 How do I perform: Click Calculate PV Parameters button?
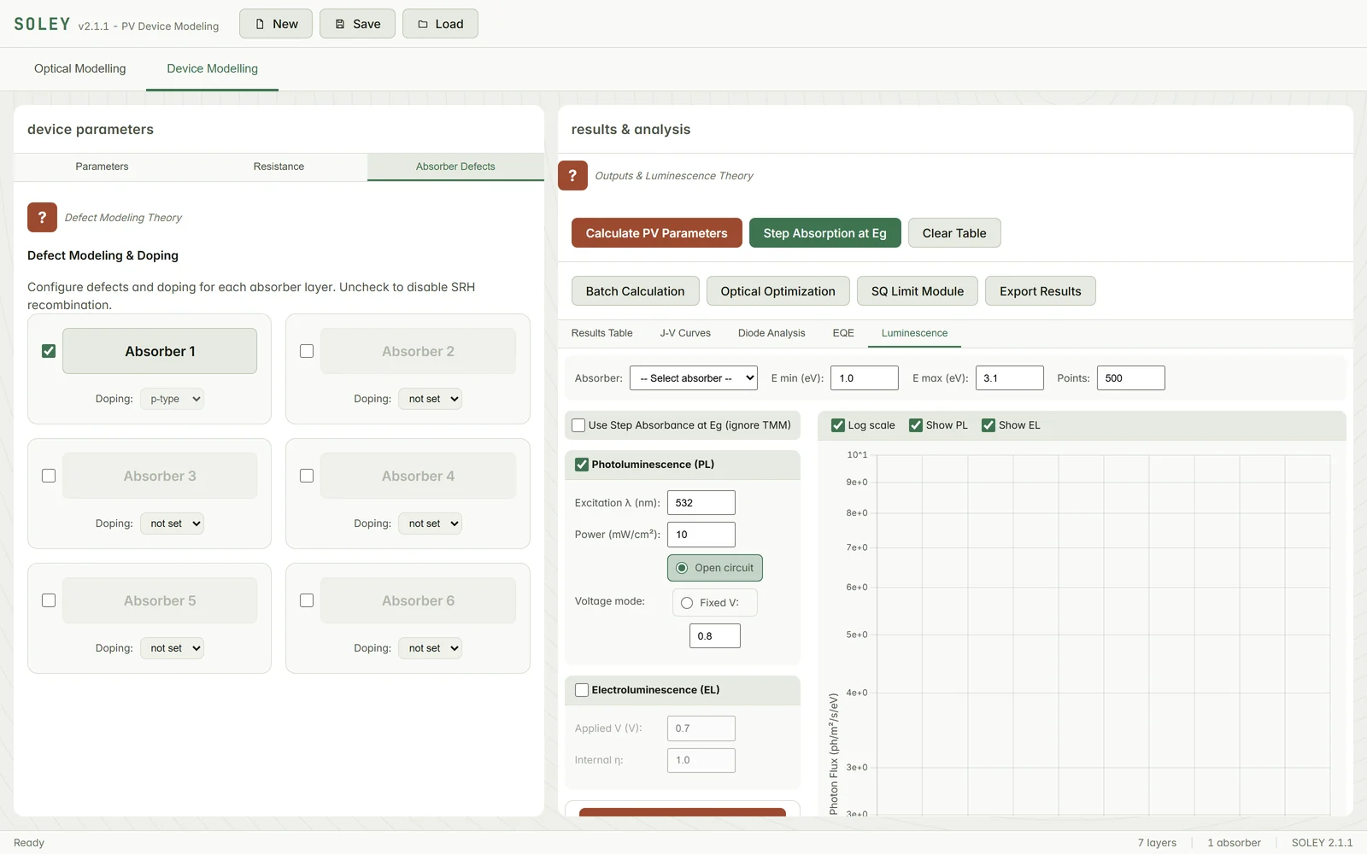[656, 233]
